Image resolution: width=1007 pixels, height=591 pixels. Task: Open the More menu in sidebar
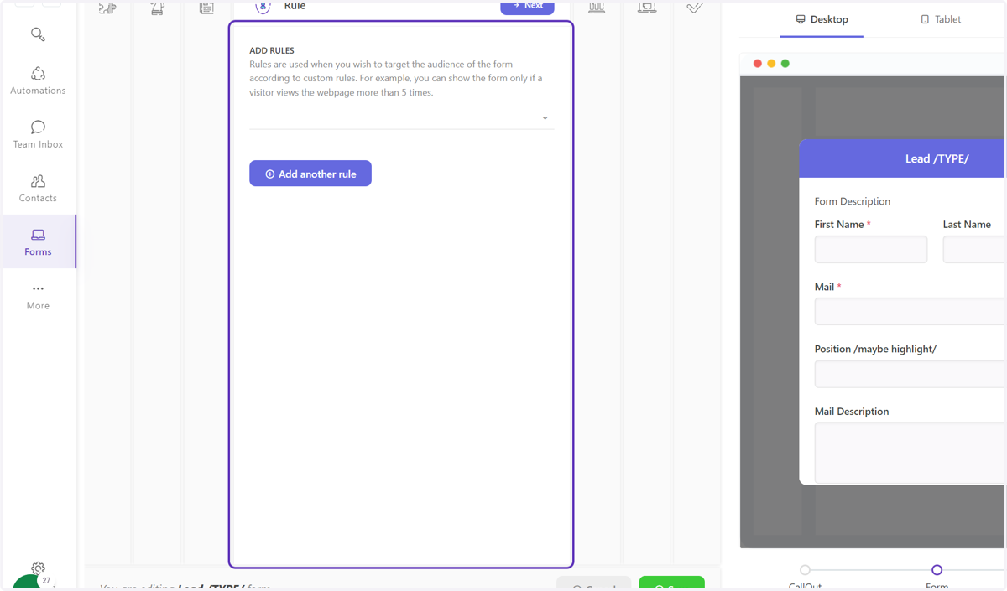[38, 296]
